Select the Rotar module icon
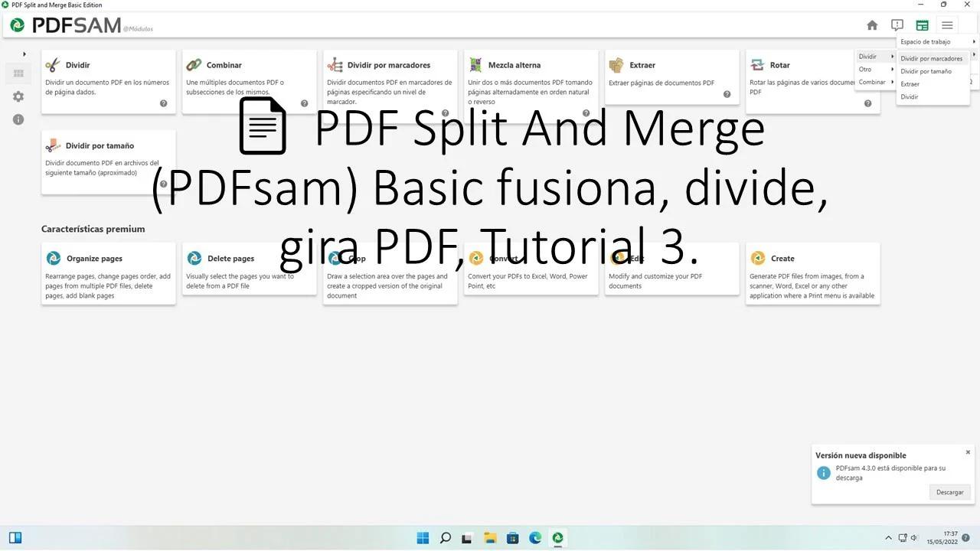980x551 pixels. click(x=756, y=64)
